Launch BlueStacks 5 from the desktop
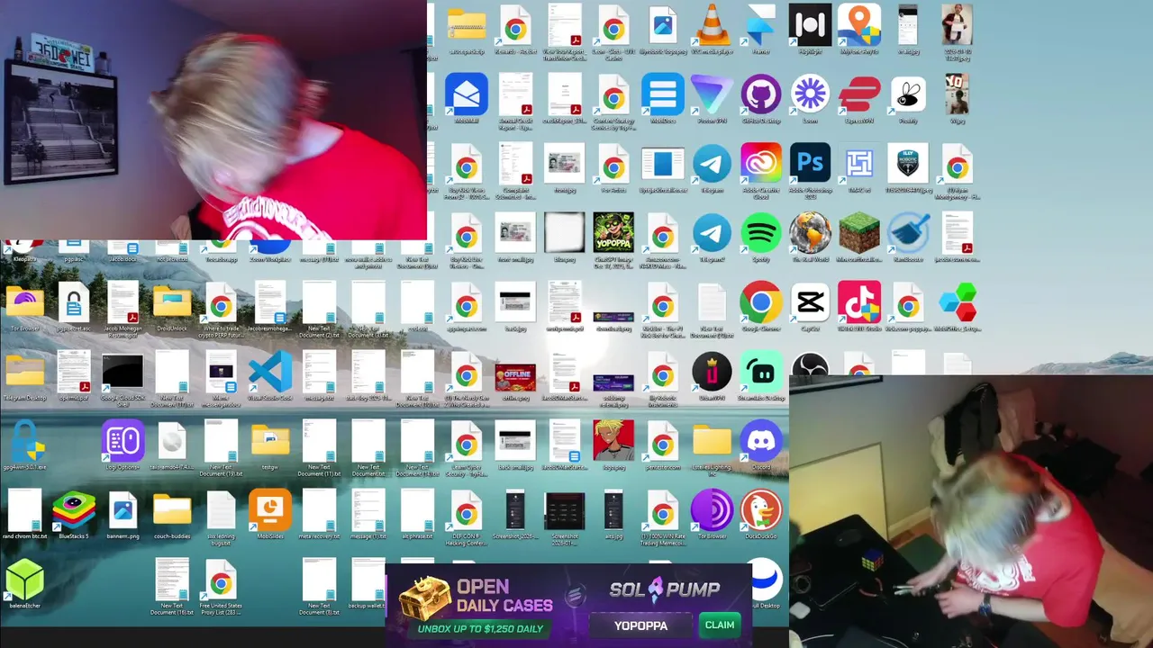This screenshot has height=648, width=1153. click(x=74, y=510)
